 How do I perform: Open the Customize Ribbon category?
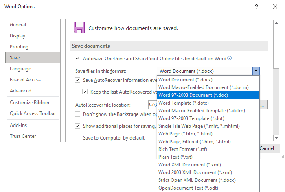tap(33, 103)
